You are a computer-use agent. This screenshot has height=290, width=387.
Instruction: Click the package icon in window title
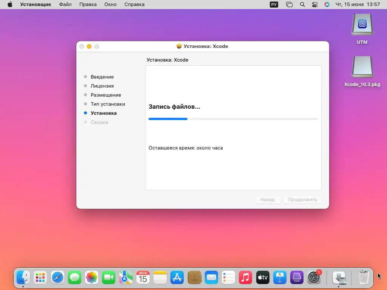[179, 46]
